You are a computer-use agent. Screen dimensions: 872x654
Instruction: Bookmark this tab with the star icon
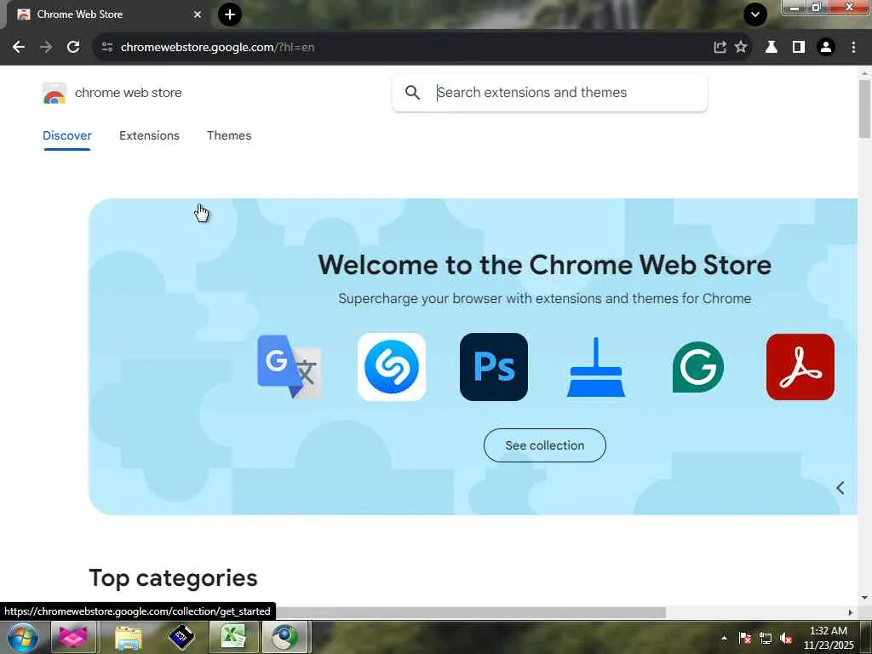pyautogui.click(x=741, y=48)
